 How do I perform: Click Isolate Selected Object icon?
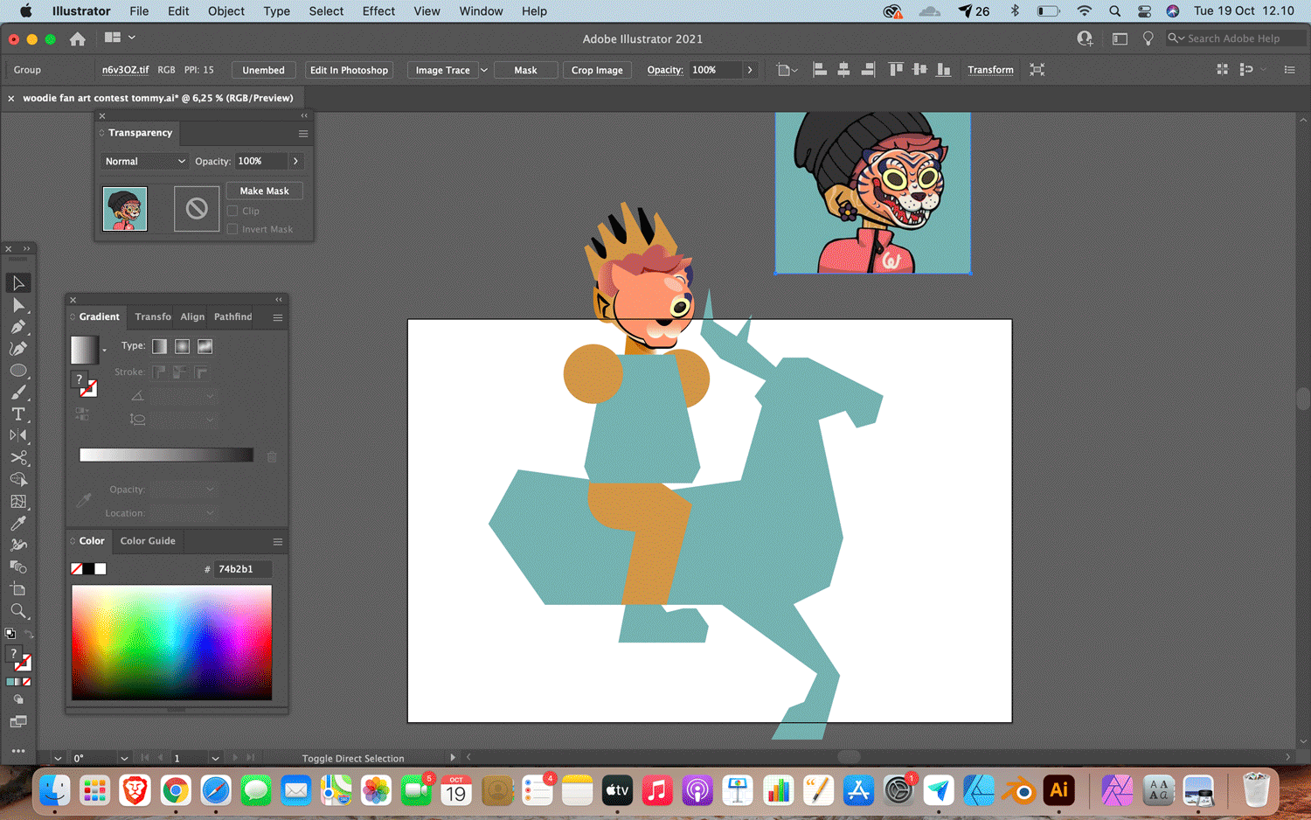click(x=1037, y=70)
